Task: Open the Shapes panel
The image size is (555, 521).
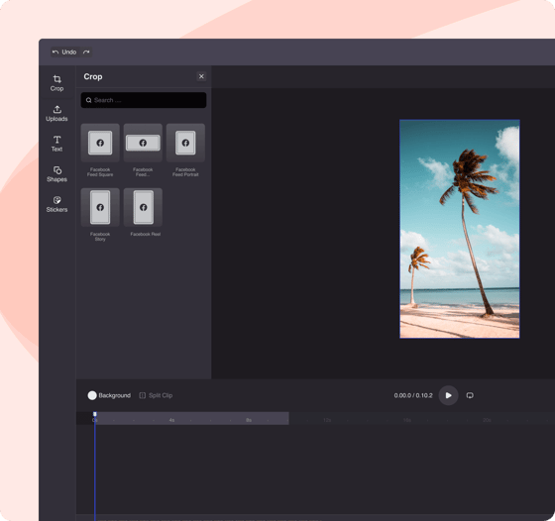Action: coord(56,174)
